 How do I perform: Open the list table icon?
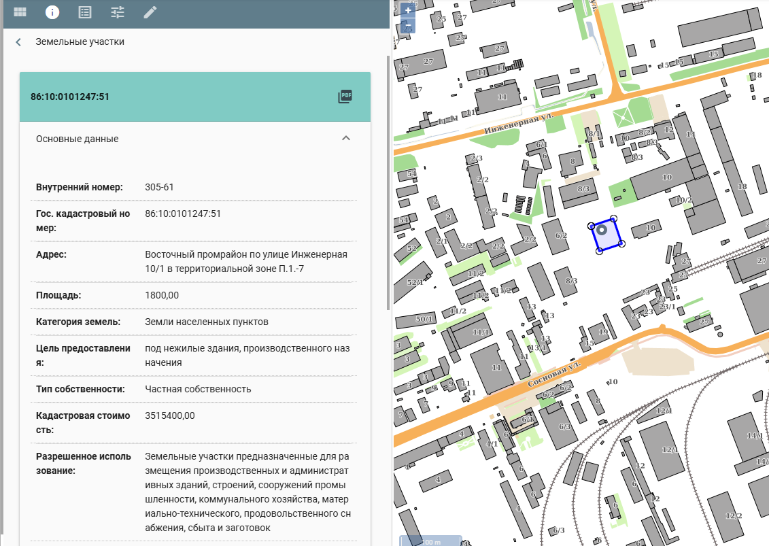coord(85,12)
